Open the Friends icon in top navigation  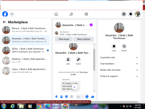pyautogui.click(x=71, y=14)
